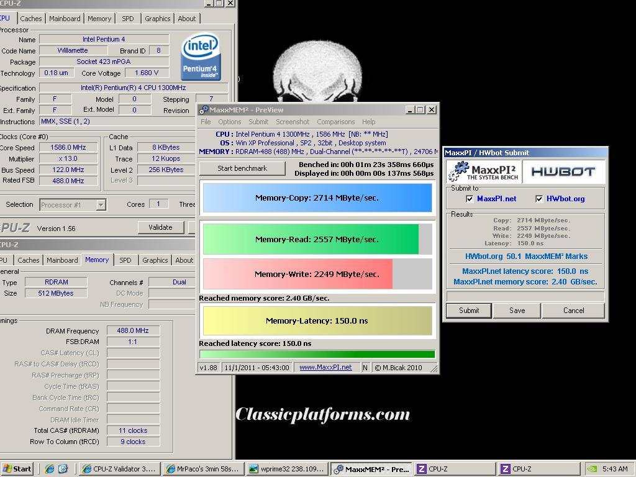
Task: Switch to Mainboard tab in top CPU-Z
Action: [x=65, y=19]
